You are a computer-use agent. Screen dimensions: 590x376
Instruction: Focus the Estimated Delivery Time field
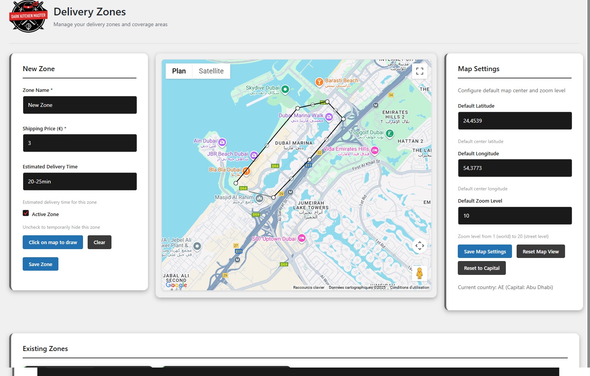[x=80, y=181]
